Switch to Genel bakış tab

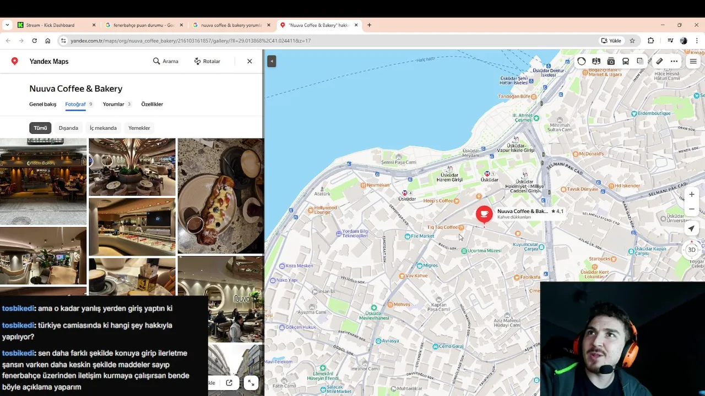coord(43,104)
